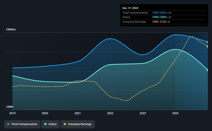The width and height of the screenshot is (212, 131).
Task: Click the CN¥4m y-axis label
Action: pos(11,30)
